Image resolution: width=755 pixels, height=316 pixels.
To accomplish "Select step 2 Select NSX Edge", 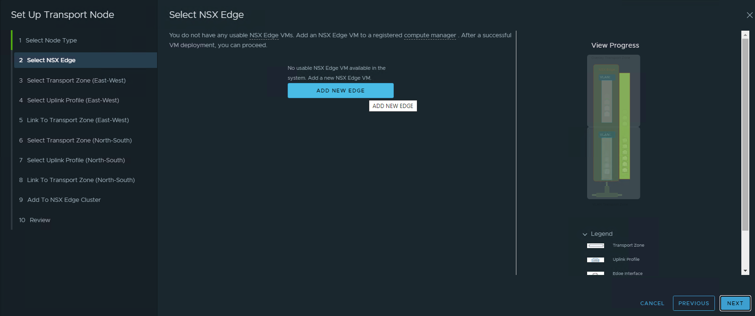I will (85, 60).
